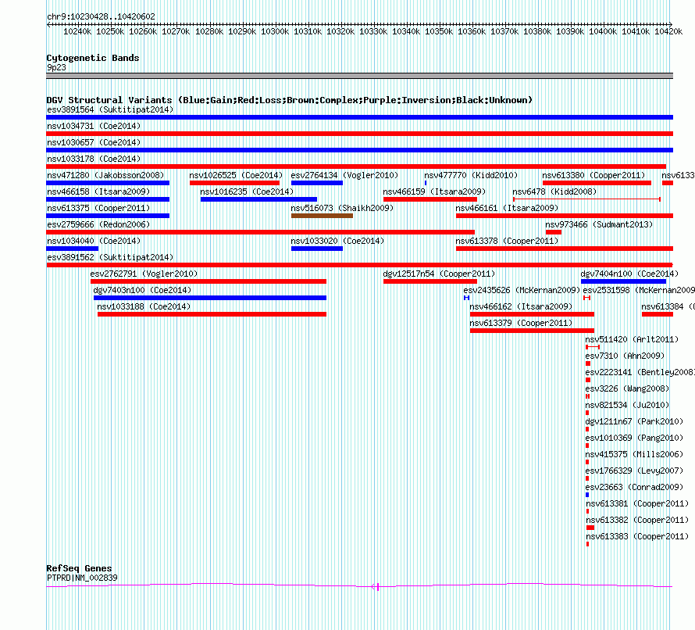The width and height of the screenshot is (695, 630).
Task: Click the Cytogenetic Bands track heading
Action: [x=93, y=58]
